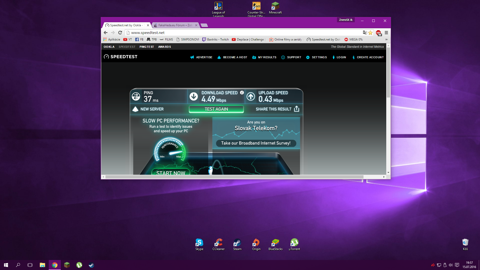
Task: Reload the Speedtest page
Action: 120,33
